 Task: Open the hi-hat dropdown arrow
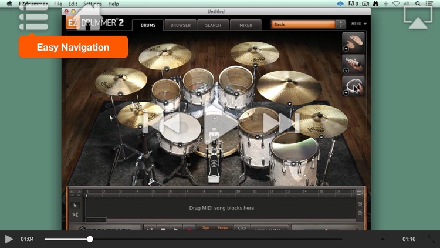tap(140, 127)
